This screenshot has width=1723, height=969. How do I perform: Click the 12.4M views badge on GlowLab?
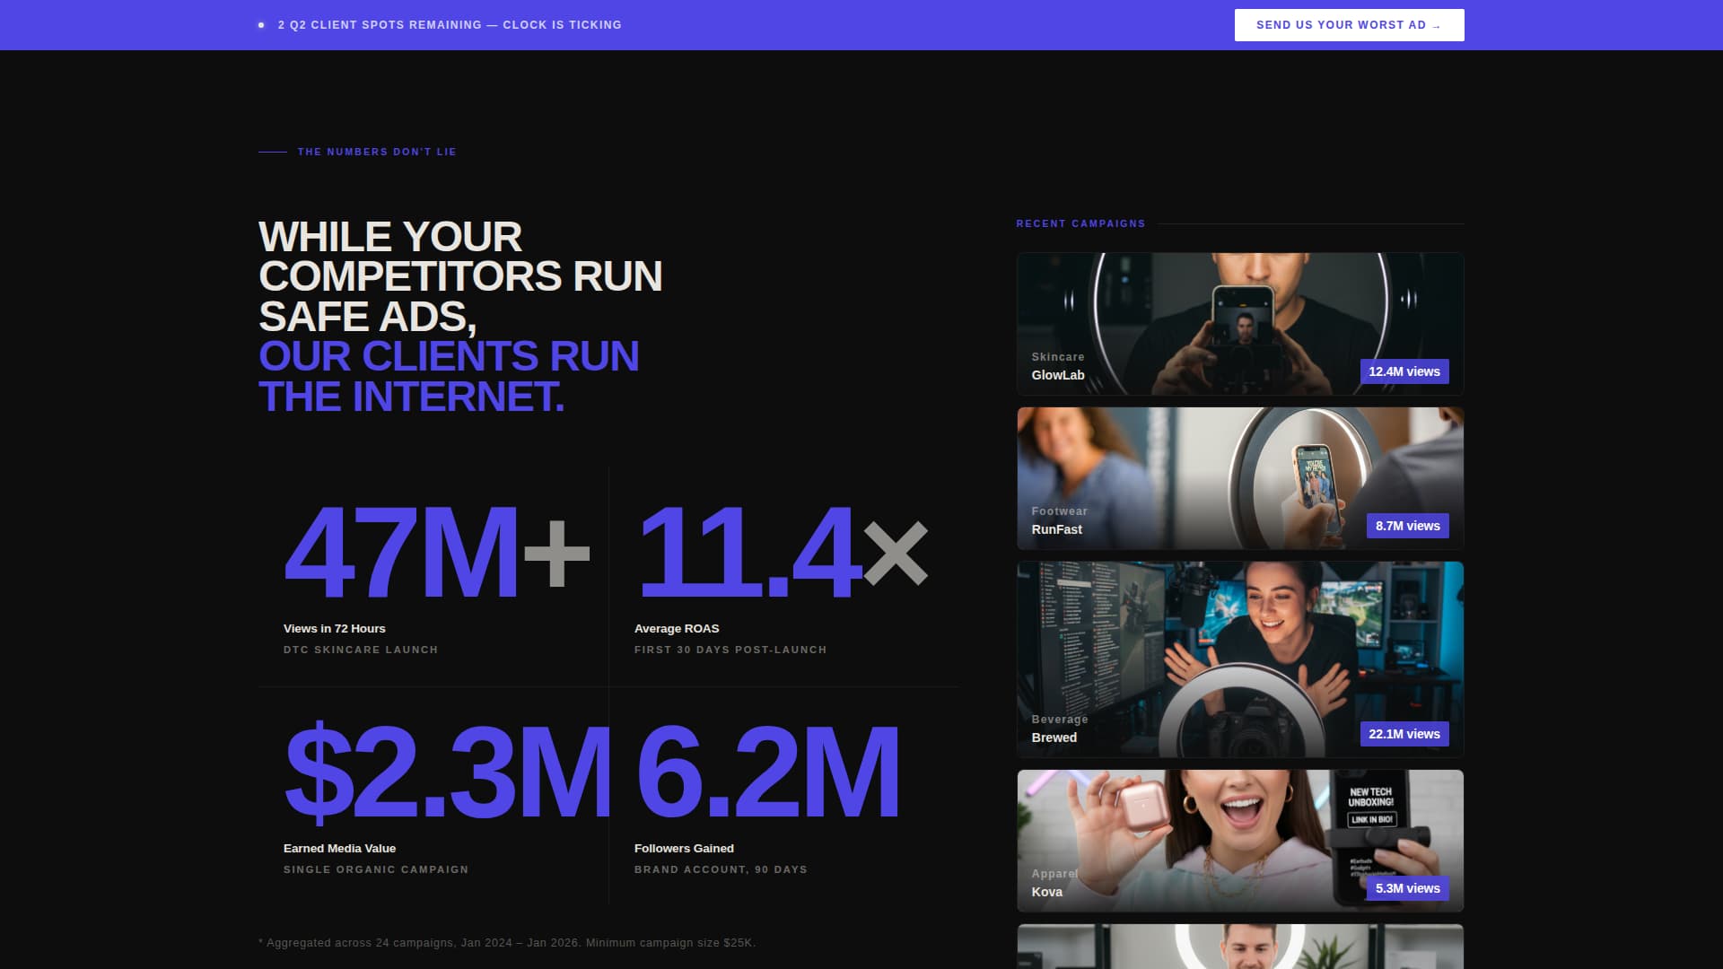[1404, 371]
